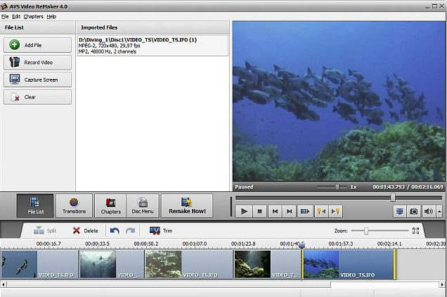447x297 pixels.
Task: Fit timeline to window icon
Action: 415,231
